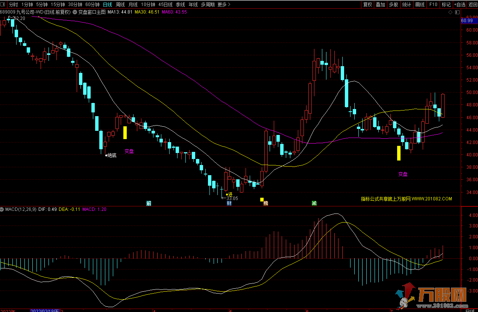478x312 pixels.
Task: Select 年线 yearly period
Action: 193,5
